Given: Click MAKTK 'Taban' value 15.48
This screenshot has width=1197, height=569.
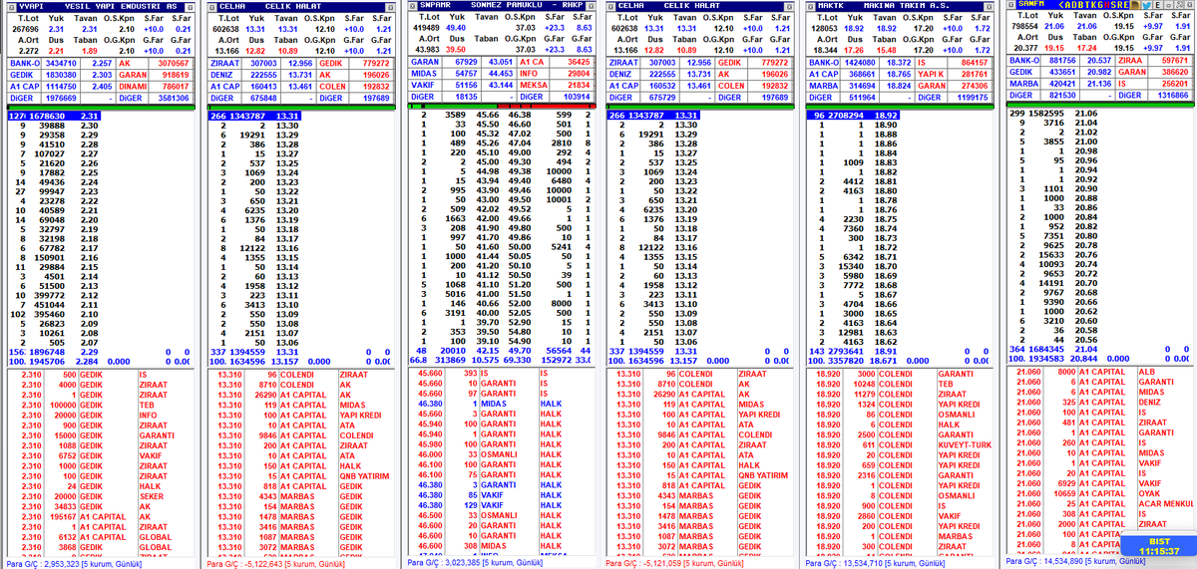Looking at the screenshot, I should tap(885, 49).
